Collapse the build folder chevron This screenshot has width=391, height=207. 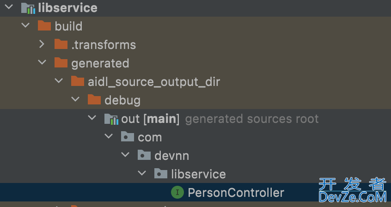pyautogui.click(x=25, y=25)
